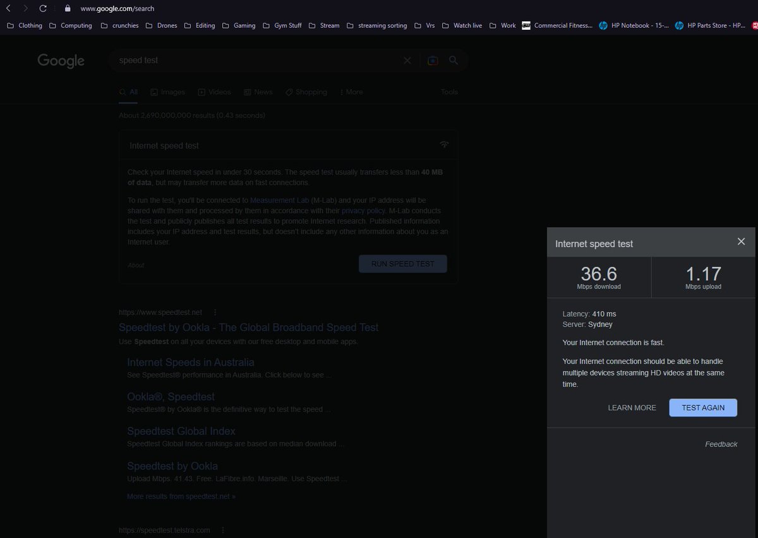758x538 pixels.
Task: Click the RUN SPEED TEST button
Action: [403, 264]
